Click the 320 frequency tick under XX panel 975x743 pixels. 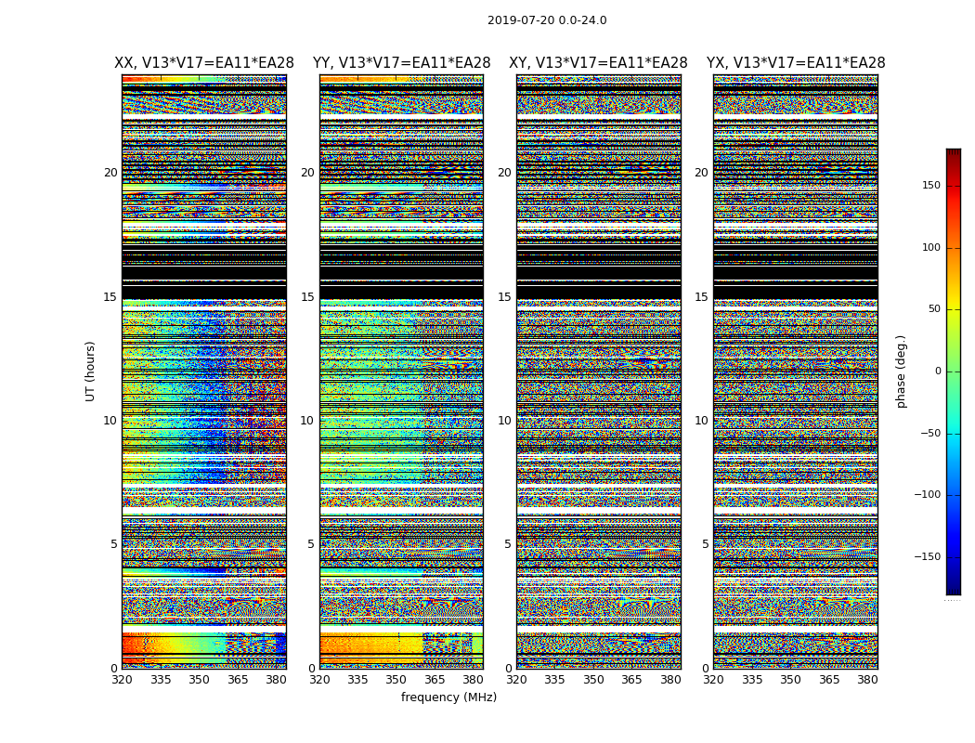122,680
